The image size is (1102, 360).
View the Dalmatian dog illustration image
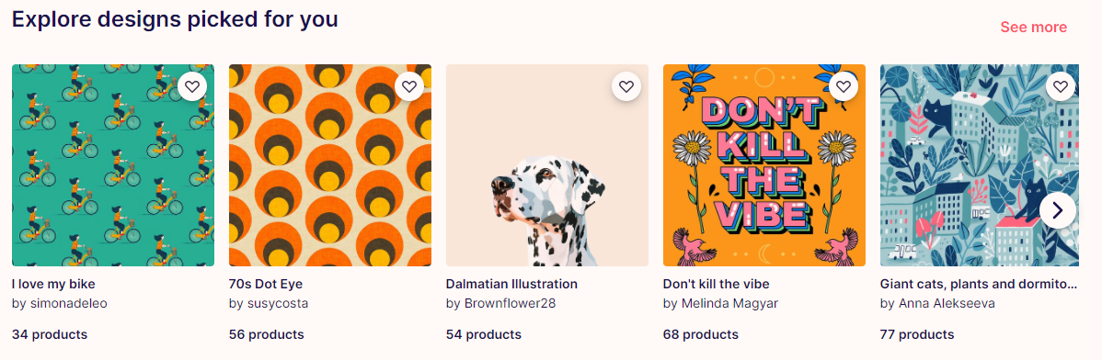[x=547, y=165]
